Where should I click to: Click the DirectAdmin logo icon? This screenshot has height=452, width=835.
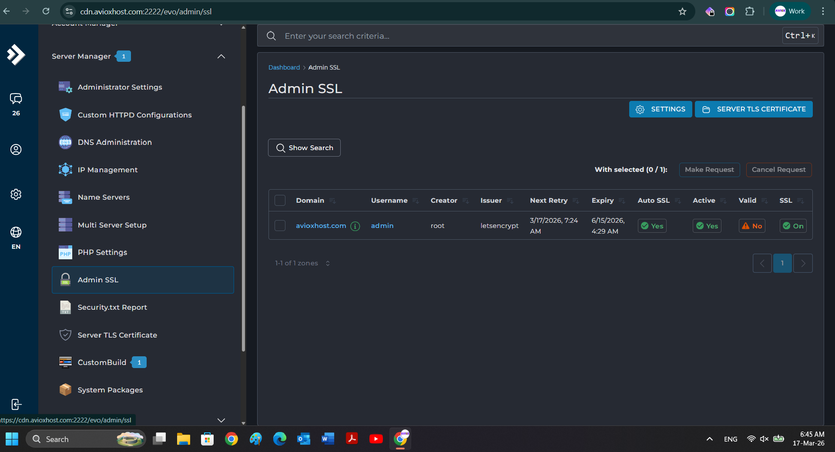click(x=16, y=55)
